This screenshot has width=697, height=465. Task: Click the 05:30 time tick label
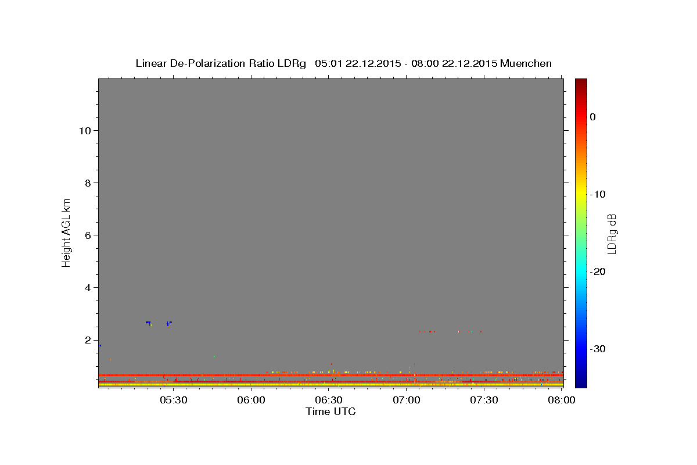[173, 400]
